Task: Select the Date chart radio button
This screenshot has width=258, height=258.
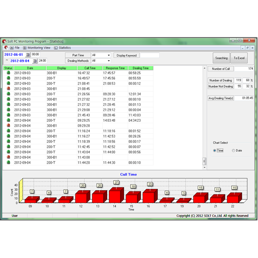Action: click(233, 150)
